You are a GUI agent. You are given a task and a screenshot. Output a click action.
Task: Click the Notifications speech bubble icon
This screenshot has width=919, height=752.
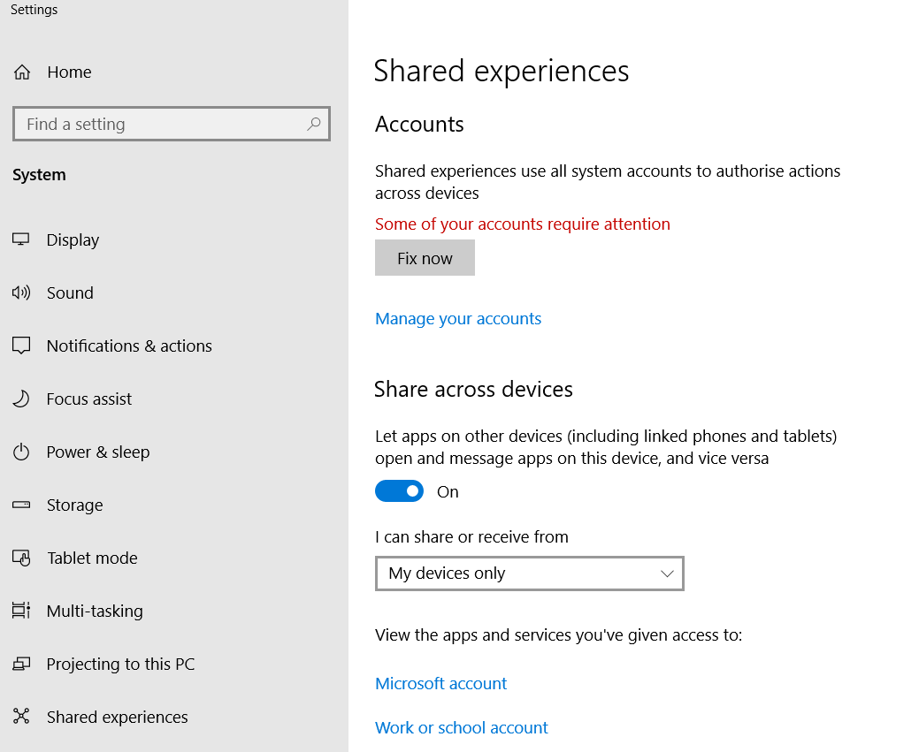(21, 346)
